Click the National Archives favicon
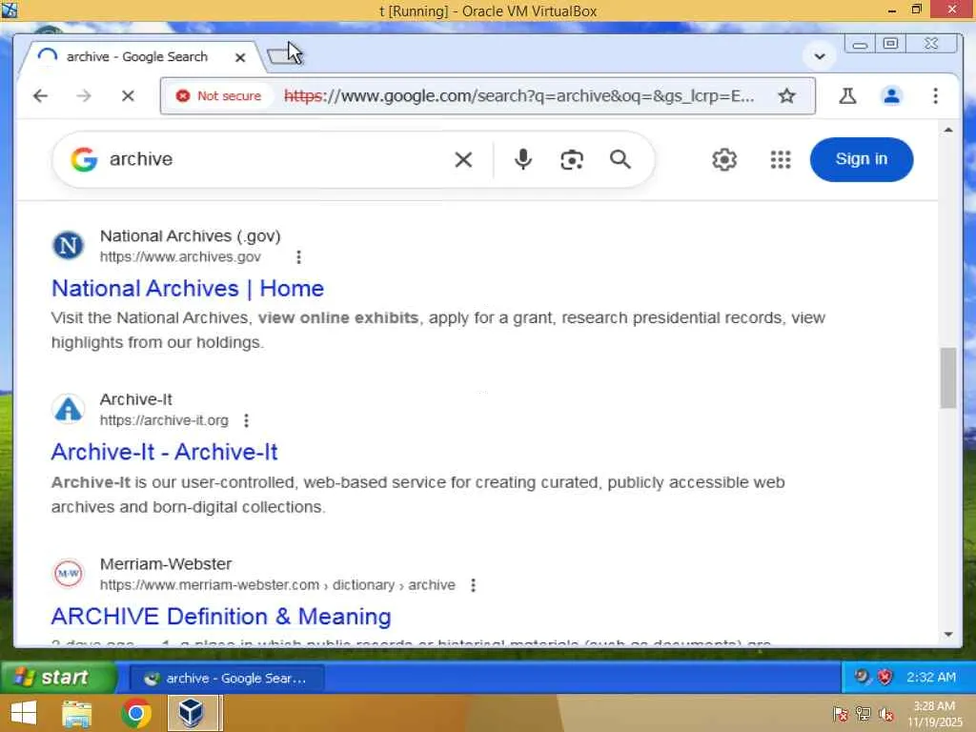This screenshot has width=976, height=732. click(68, 245)
